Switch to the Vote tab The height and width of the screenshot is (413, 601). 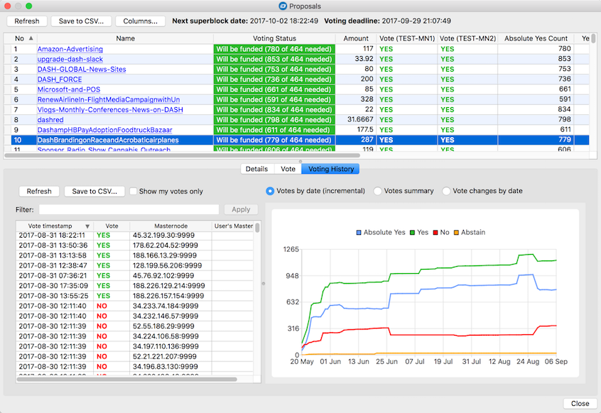288,169
